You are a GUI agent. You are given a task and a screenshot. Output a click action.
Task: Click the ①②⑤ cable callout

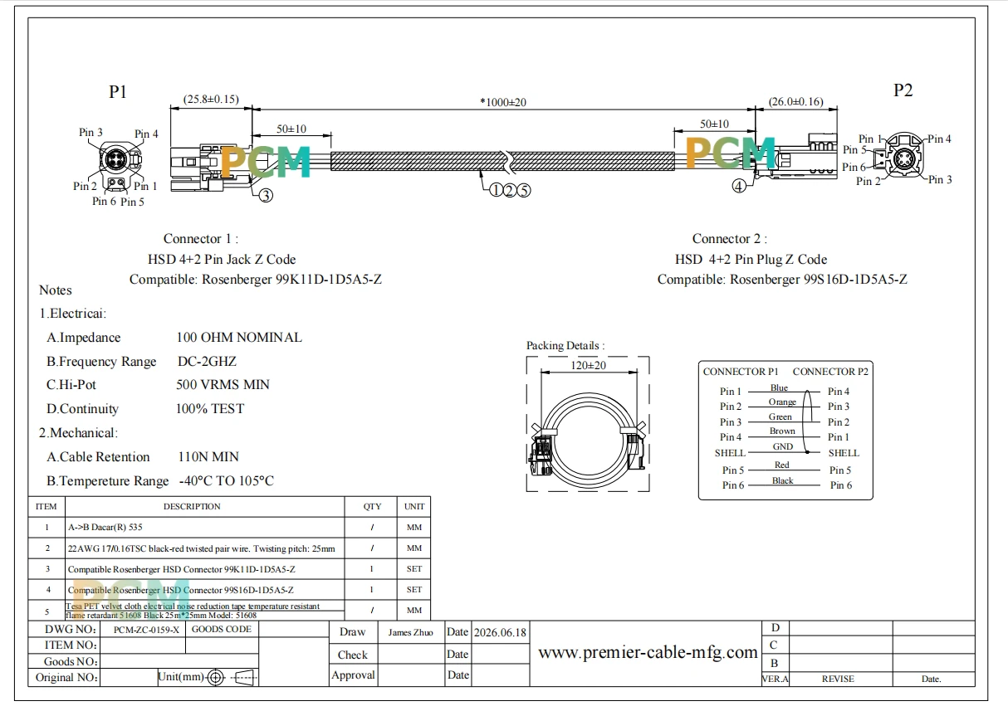coord(509,190)
